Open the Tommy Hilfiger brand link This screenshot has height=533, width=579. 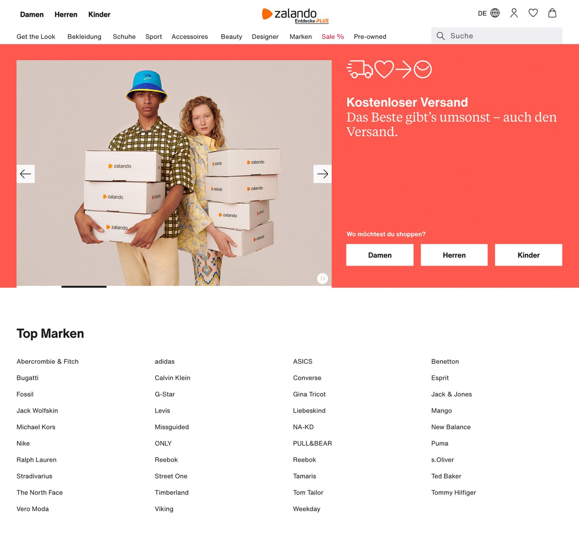point(453,492)
